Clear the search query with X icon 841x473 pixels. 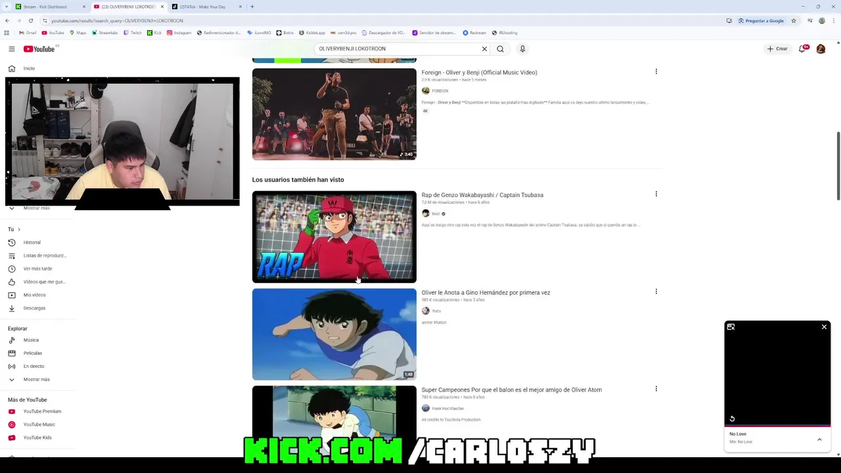(x=484, y=49)
